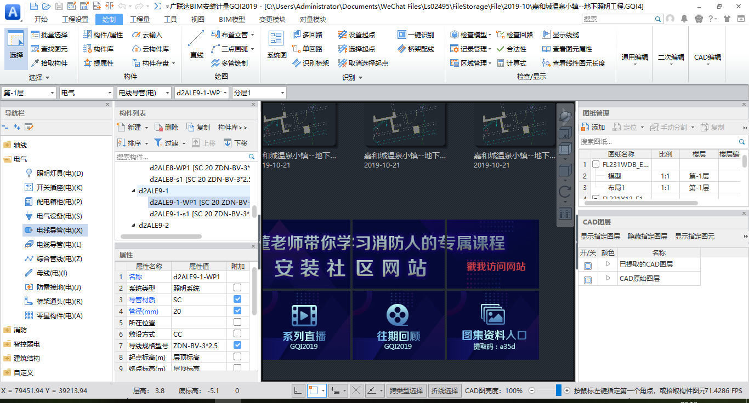
Task: Click 云输入 cloud input tool
Action: pyautogui.click(x=147, y=34)
